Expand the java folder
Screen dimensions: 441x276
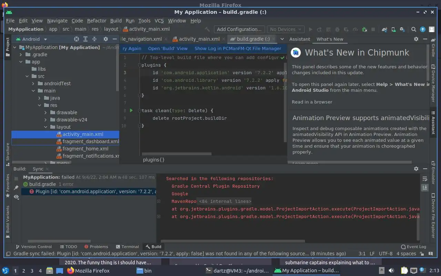pos(39,98)
